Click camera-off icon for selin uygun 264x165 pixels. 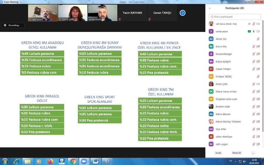(258, 144)
